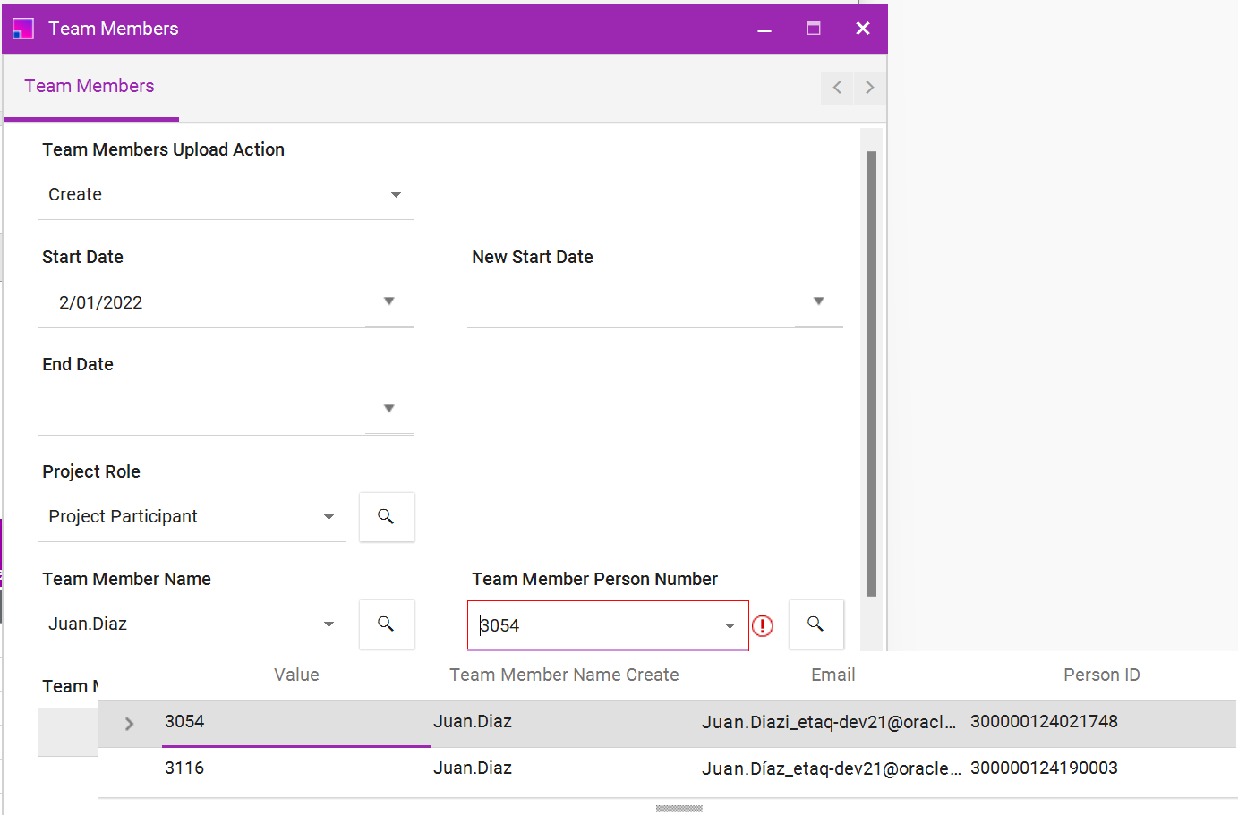This screenshot has height=815, width=1238.
Task: Open search for Team Member Person Number
Action: pos(815,624)
